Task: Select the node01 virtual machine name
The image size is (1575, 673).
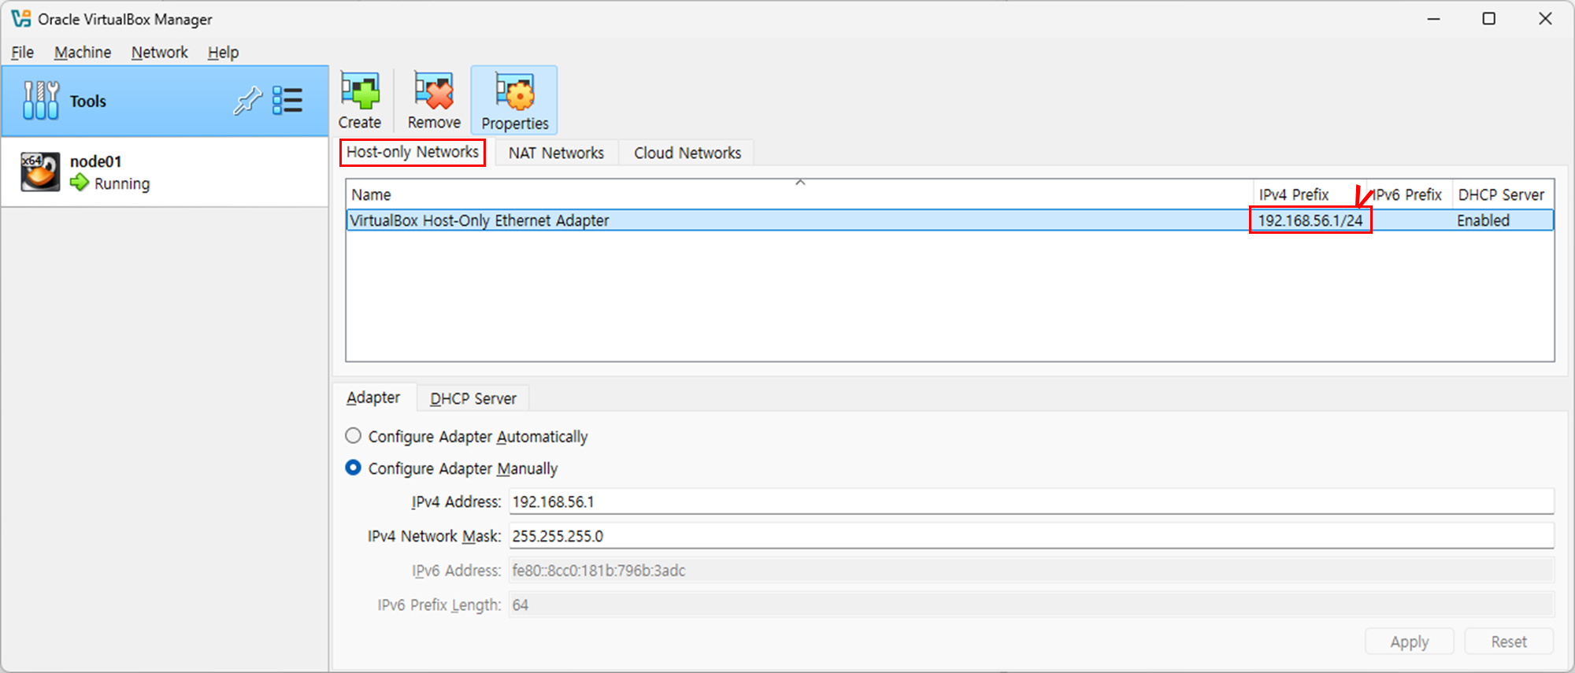Action: (96, 161)
